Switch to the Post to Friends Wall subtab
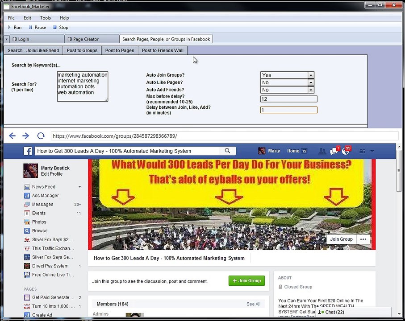 coord(163,50)
